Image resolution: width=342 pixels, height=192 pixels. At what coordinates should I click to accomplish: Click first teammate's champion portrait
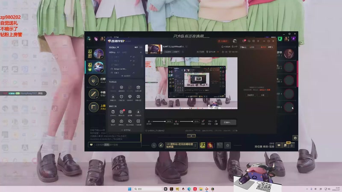point(99,54)
